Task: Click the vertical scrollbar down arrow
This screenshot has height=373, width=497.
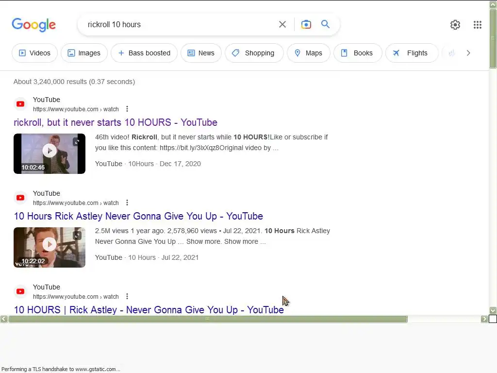Action: 493,310
